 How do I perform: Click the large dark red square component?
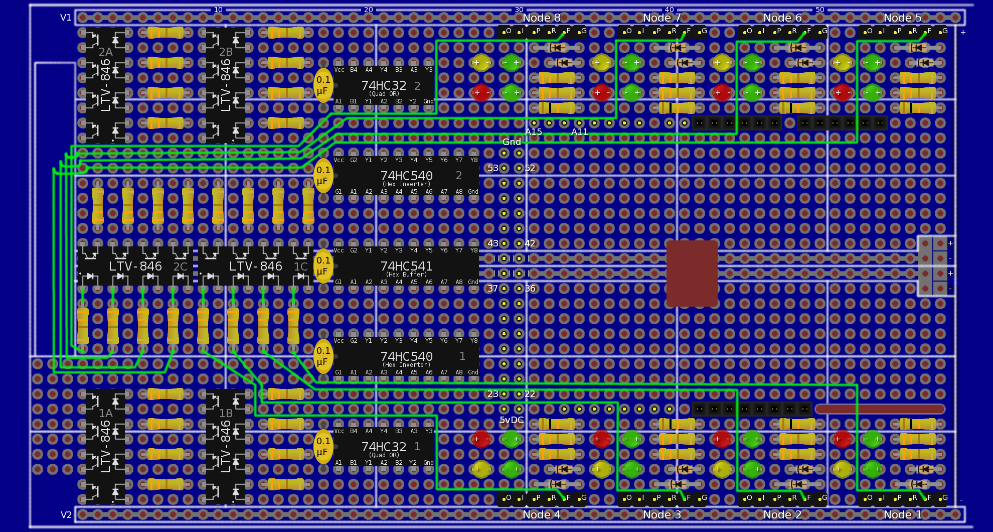pyautogui.click(x=692, y=274)
